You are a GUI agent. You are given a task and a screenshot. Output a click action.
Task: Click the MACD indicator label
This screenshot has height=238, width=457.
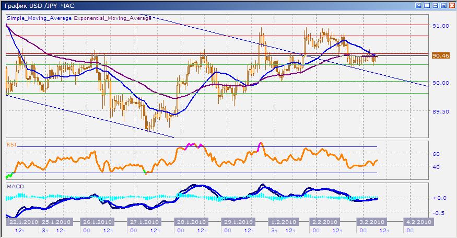[x=15, y=186]
